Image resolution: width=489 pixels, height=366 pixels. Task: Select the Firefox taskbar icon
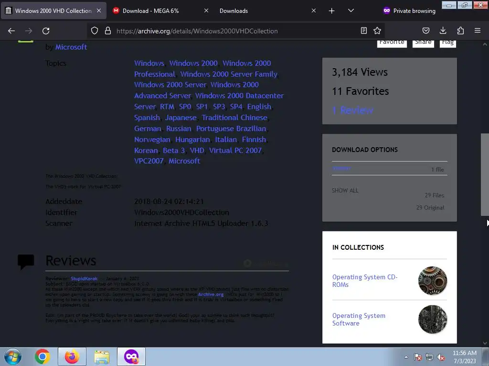point(72,356)
